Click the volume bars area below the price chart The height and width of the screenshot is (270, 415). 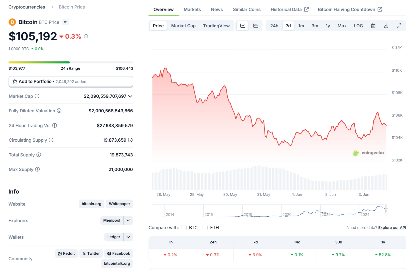[269, 177]
